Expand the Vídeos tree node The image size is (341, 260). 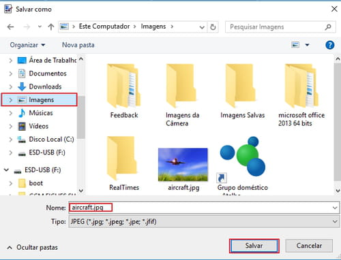(10, 126)
